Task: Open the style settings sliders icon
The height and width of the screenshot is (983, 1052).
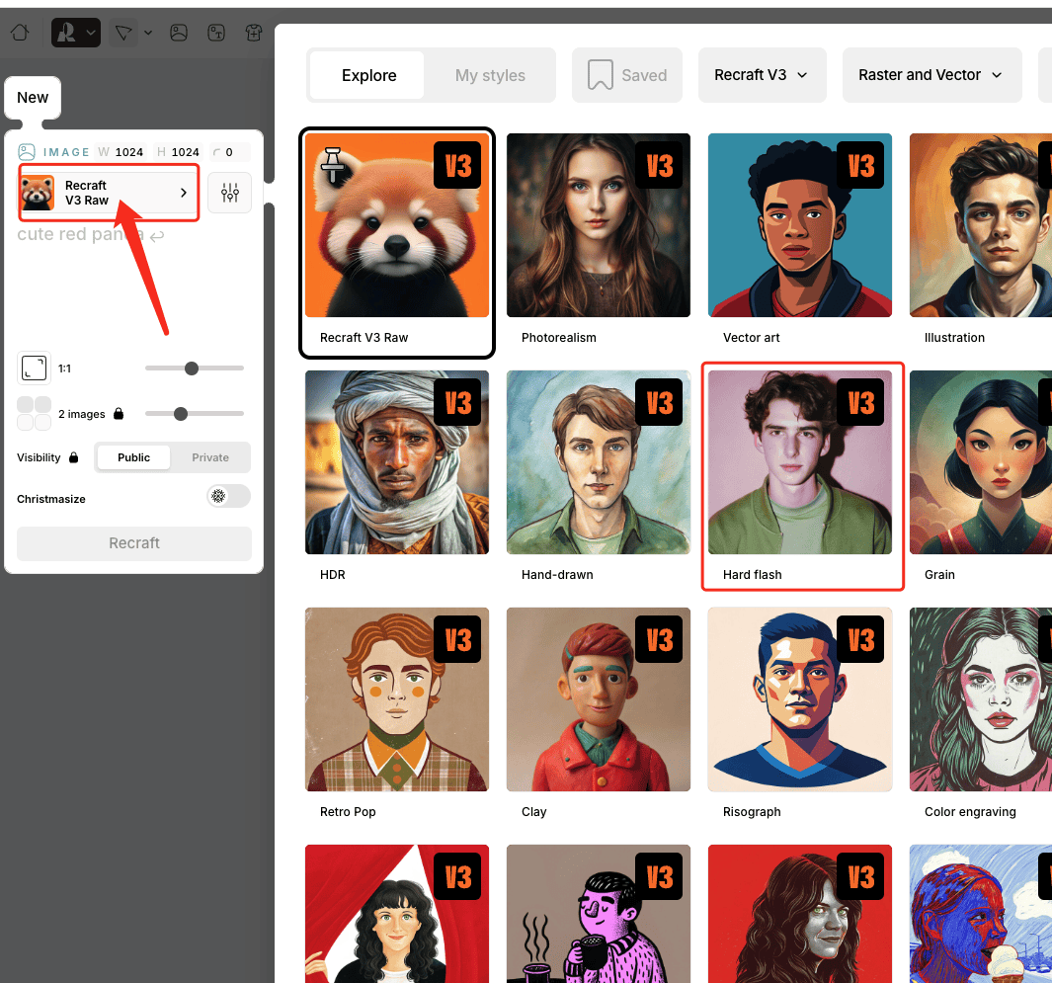Action: coord(229,193)
